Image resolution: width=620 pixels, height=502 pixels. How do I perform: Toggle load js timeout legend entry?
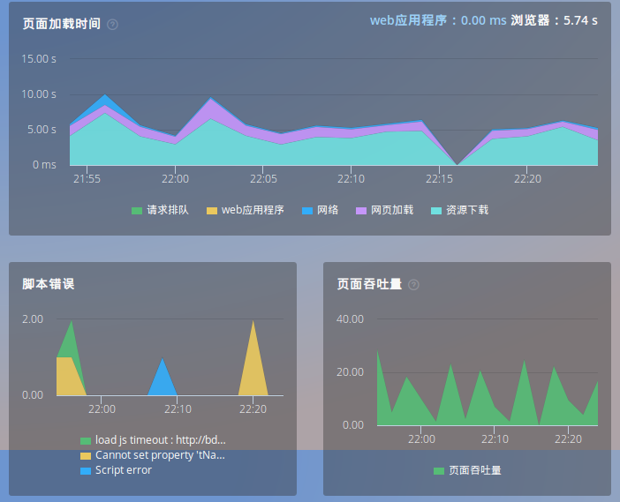(153, 440)
